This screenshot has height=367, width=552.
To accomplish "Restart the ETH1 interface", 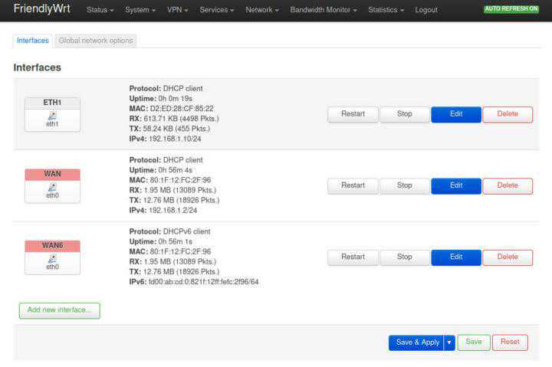I will tap(353, 114).
